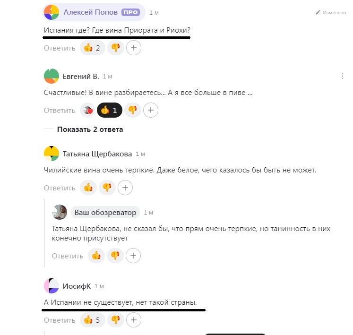Dislike Ваш обозреватель's reply

click(x=115, y=256)
